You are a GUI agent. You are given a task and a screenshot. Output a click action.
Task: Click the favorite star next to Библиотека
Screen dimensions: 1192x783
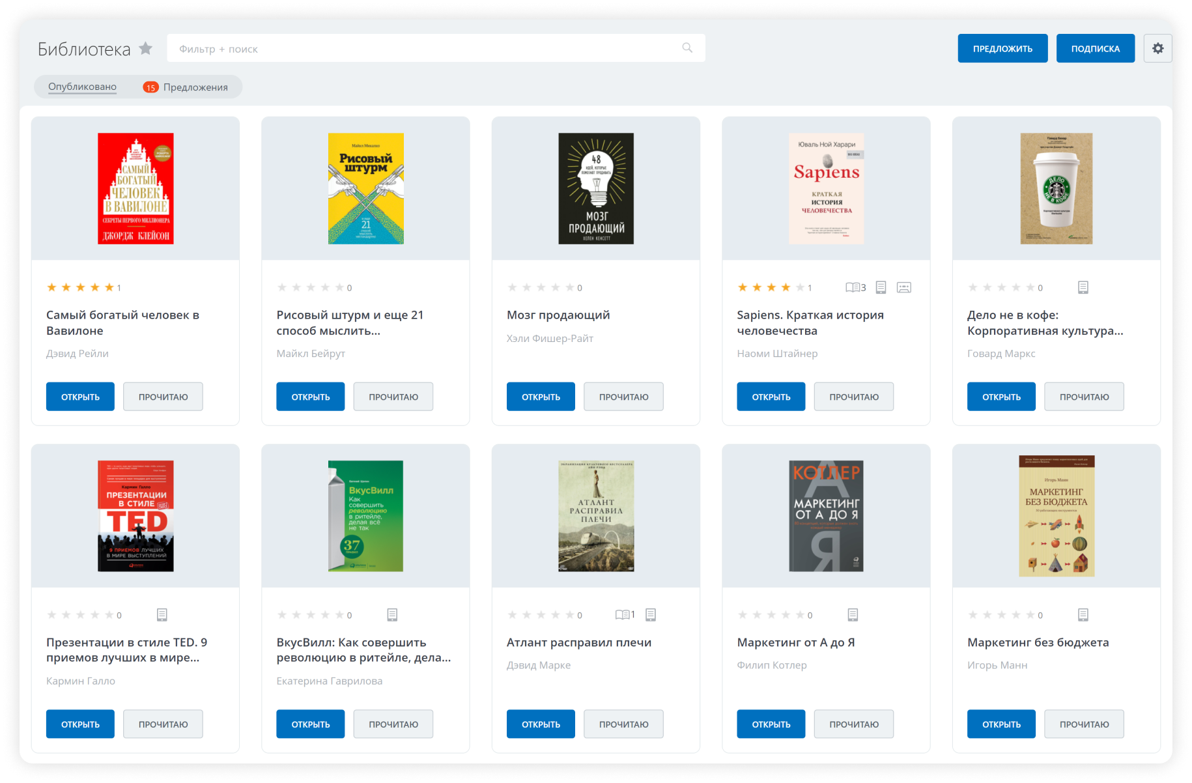pos(146,48)
